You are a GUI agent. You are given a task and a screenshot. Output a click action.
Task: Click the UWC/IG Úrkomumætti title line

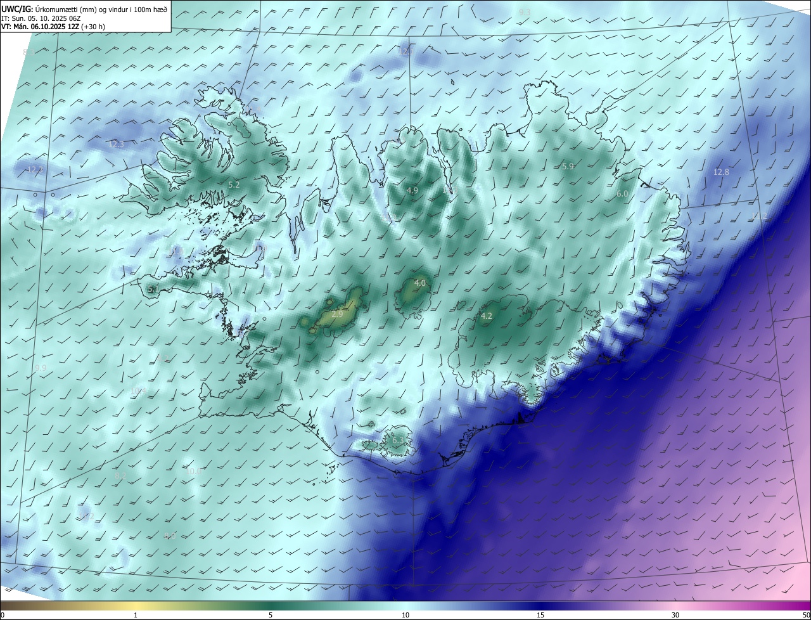[84, 8]
